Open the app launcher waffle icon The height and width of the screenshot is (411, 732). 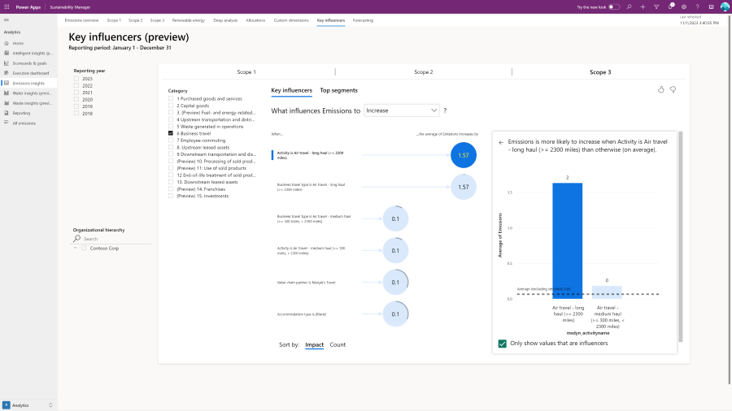coord(7,6)
